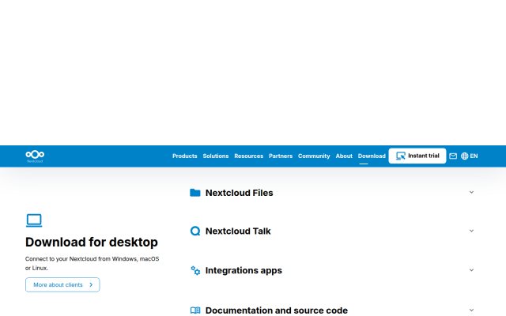Click the chevron for Nextcloud Files

471,192
